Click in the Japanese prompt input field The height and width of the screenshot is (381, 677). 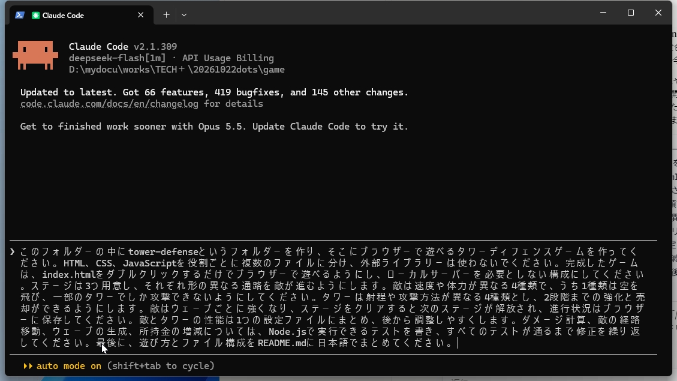[333, 297]
